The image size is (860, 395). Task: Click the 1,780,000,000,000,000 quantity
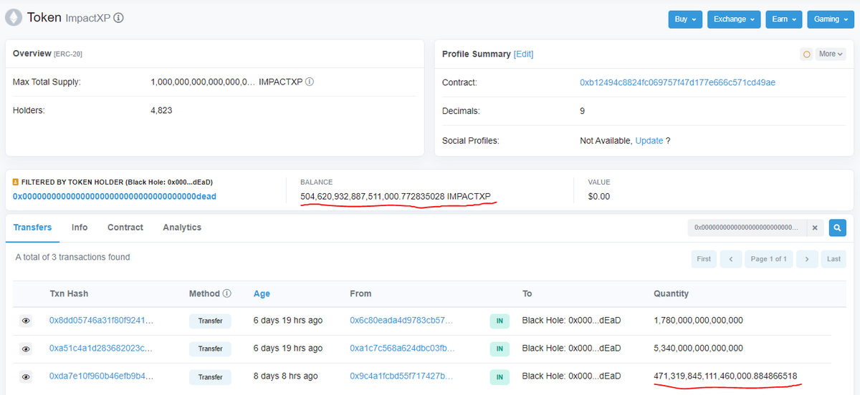point(698,321)
